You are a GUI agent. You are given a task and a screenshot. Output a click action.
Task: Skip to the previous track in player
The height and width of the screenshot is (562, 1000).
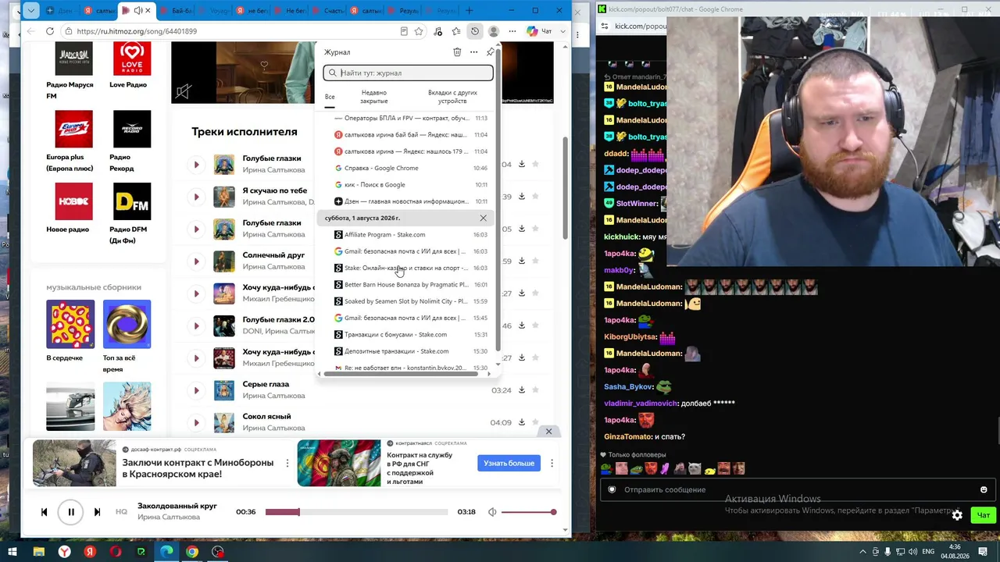tap(44, 512)
